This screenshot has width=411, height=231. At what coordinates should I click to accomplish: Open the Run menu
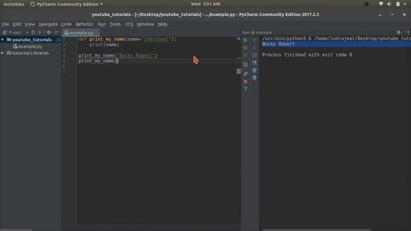(x=101, y=24)
